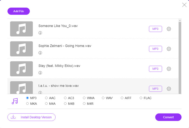Pick WAV as the output format

coord(103,98)
